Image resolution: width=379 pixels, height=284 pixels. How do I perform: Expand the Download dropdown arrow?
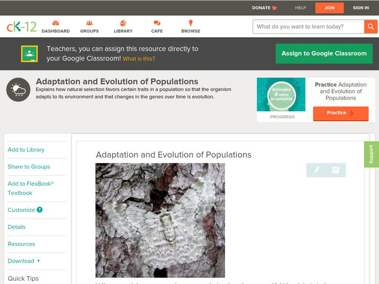coord(38,261)
